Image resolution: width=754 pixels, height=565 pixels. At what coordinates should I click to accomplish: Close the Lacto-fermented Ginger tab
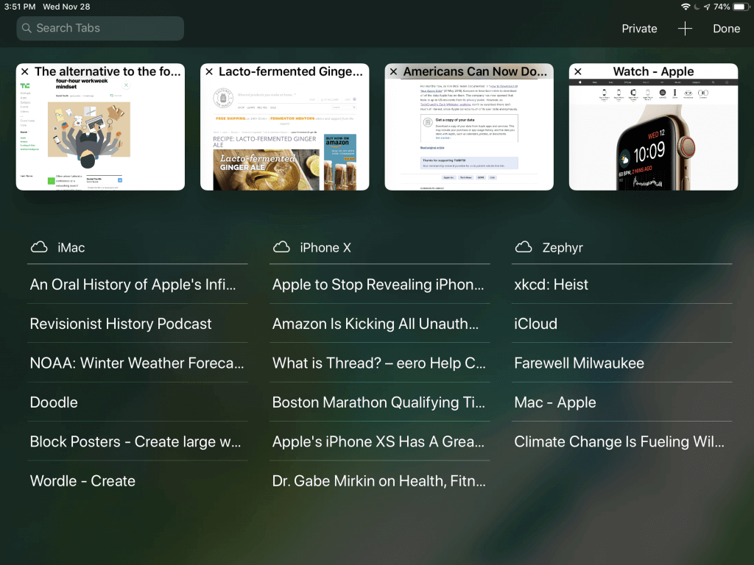tap(209, 71)
